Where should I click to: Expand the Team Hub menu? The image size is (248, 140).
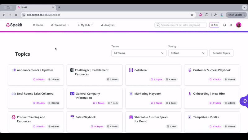[x=60, y=25]
